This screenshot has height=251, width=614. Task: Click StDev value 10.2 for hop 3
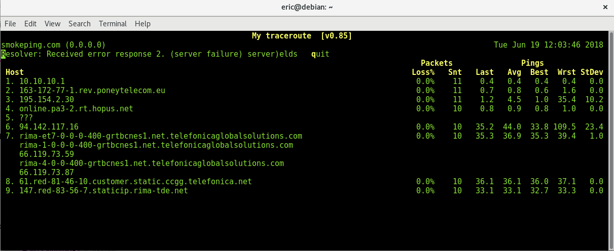tap(594, 100)
